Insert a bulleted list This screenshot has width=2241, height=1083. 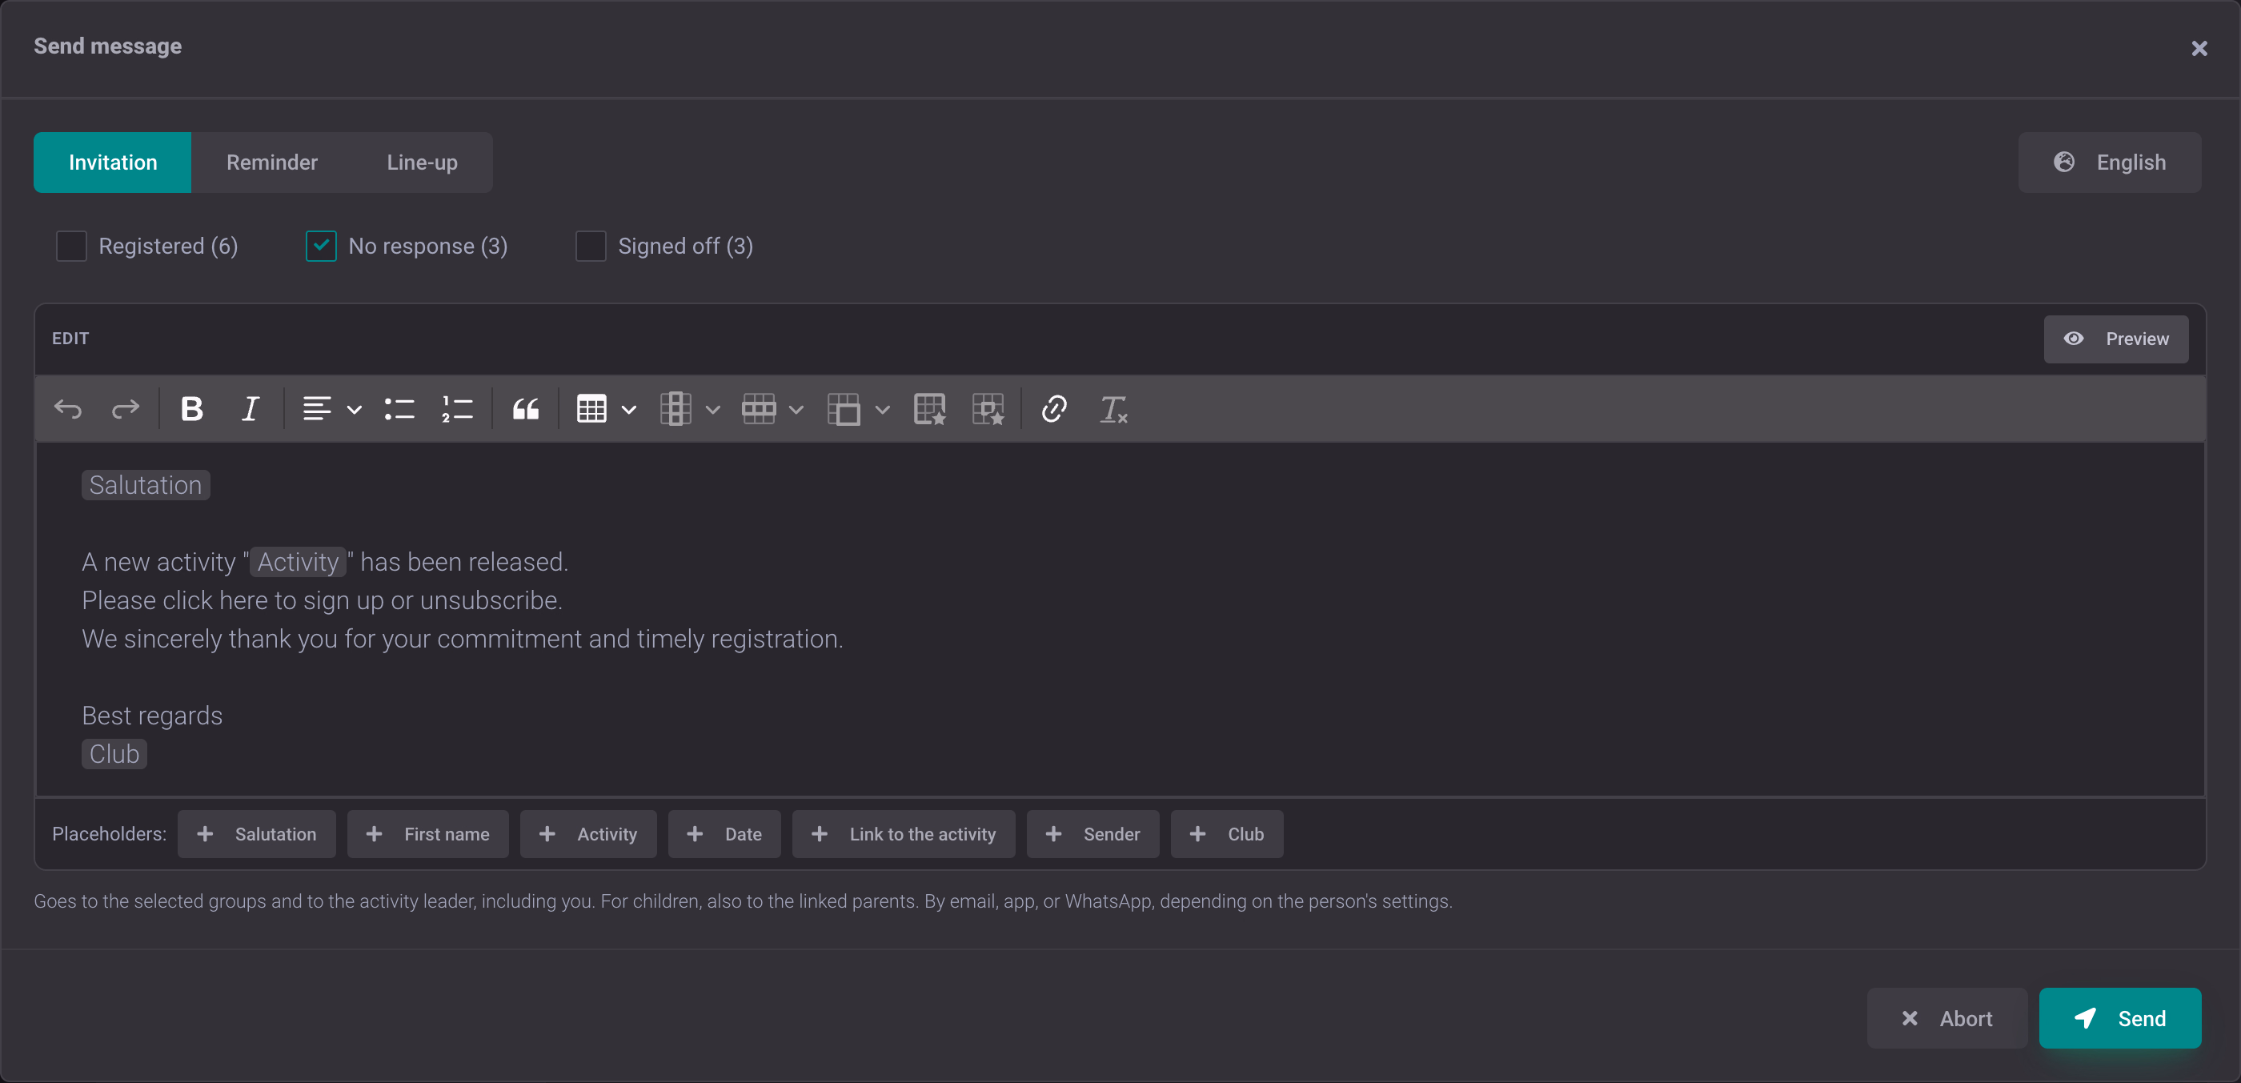(399, 409)
